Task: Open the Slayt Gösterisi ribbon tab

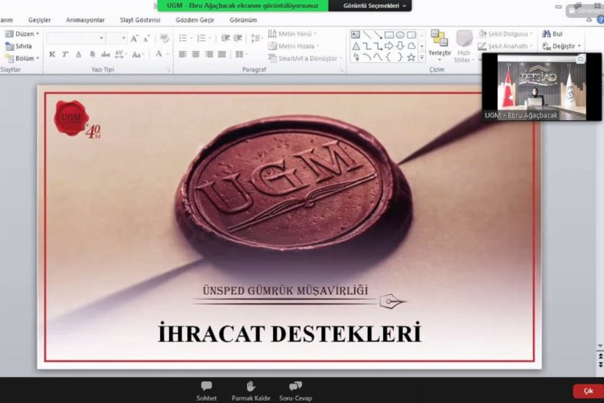Action: pyautogui.click(x=140, y=19)
